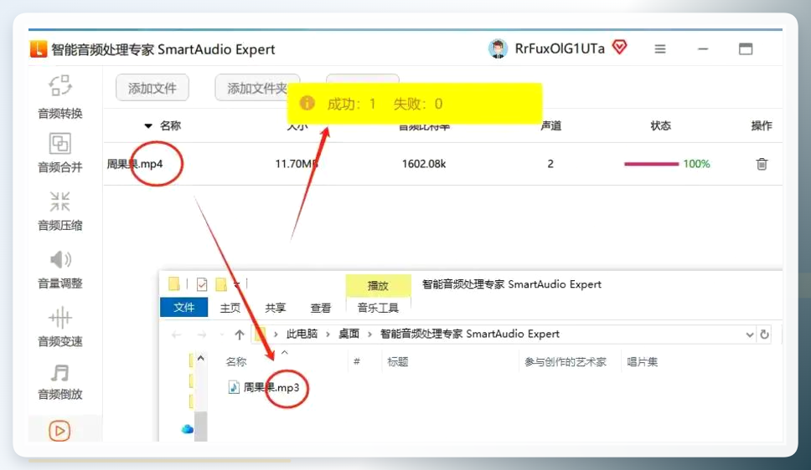Screen dimensions: 811x470
Task: Click the 添加文件夹 add folder button
Action: (257, 88)
